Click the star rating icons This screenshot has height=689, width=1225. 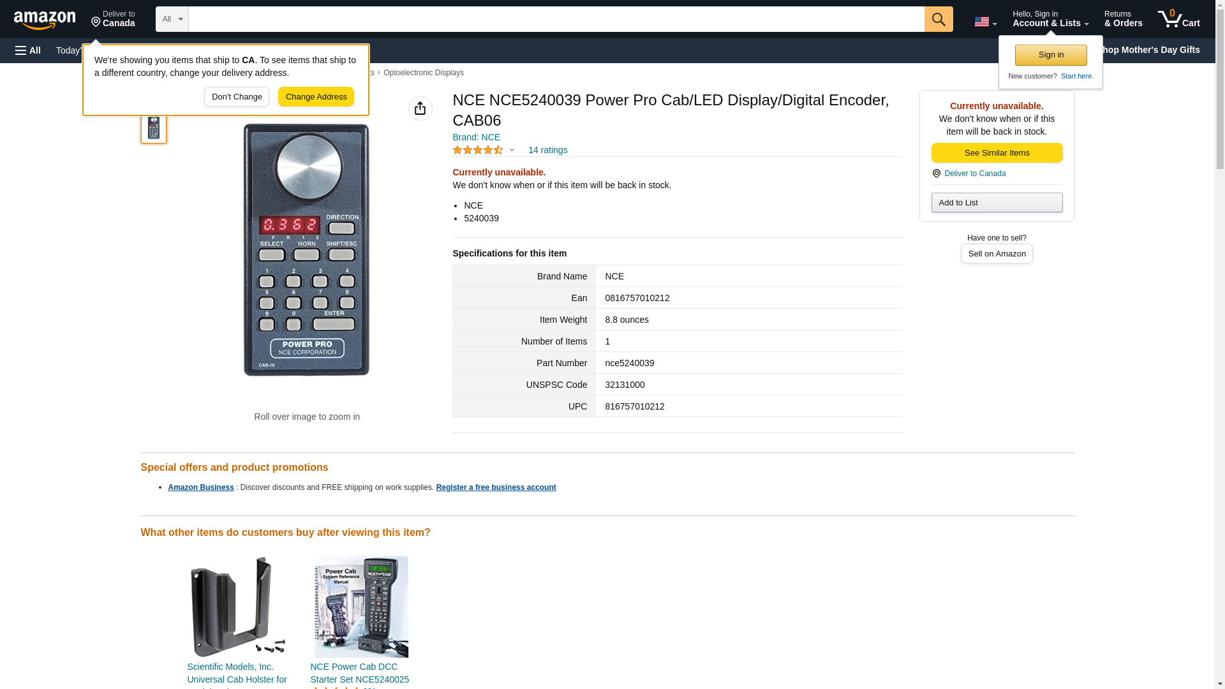pyautogui.click(x=478, y=150)
